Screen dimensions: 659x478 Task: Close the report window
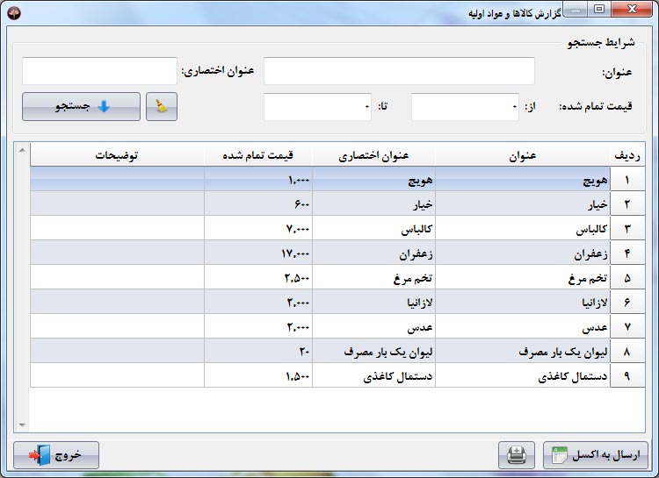[x=632, y=9]
